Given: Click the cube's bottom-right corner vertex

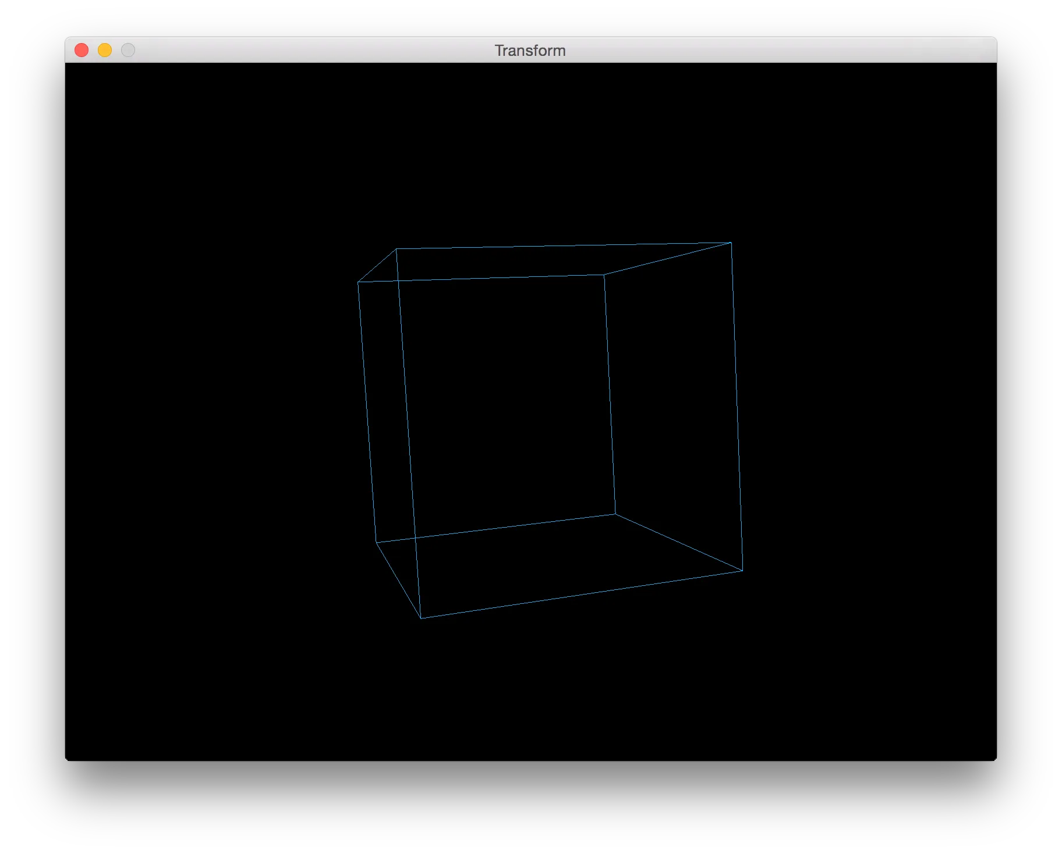Looking at the screenshot, I should (x=742, y=571).
